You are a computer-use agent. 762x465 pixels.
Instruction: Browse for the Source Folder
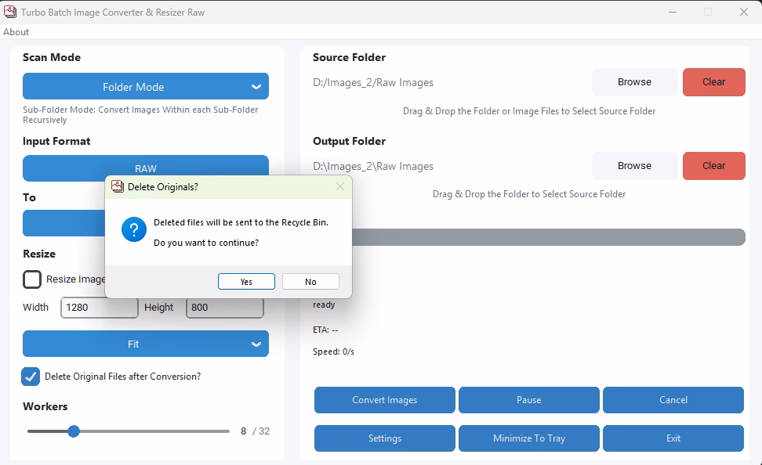[634, 82]
